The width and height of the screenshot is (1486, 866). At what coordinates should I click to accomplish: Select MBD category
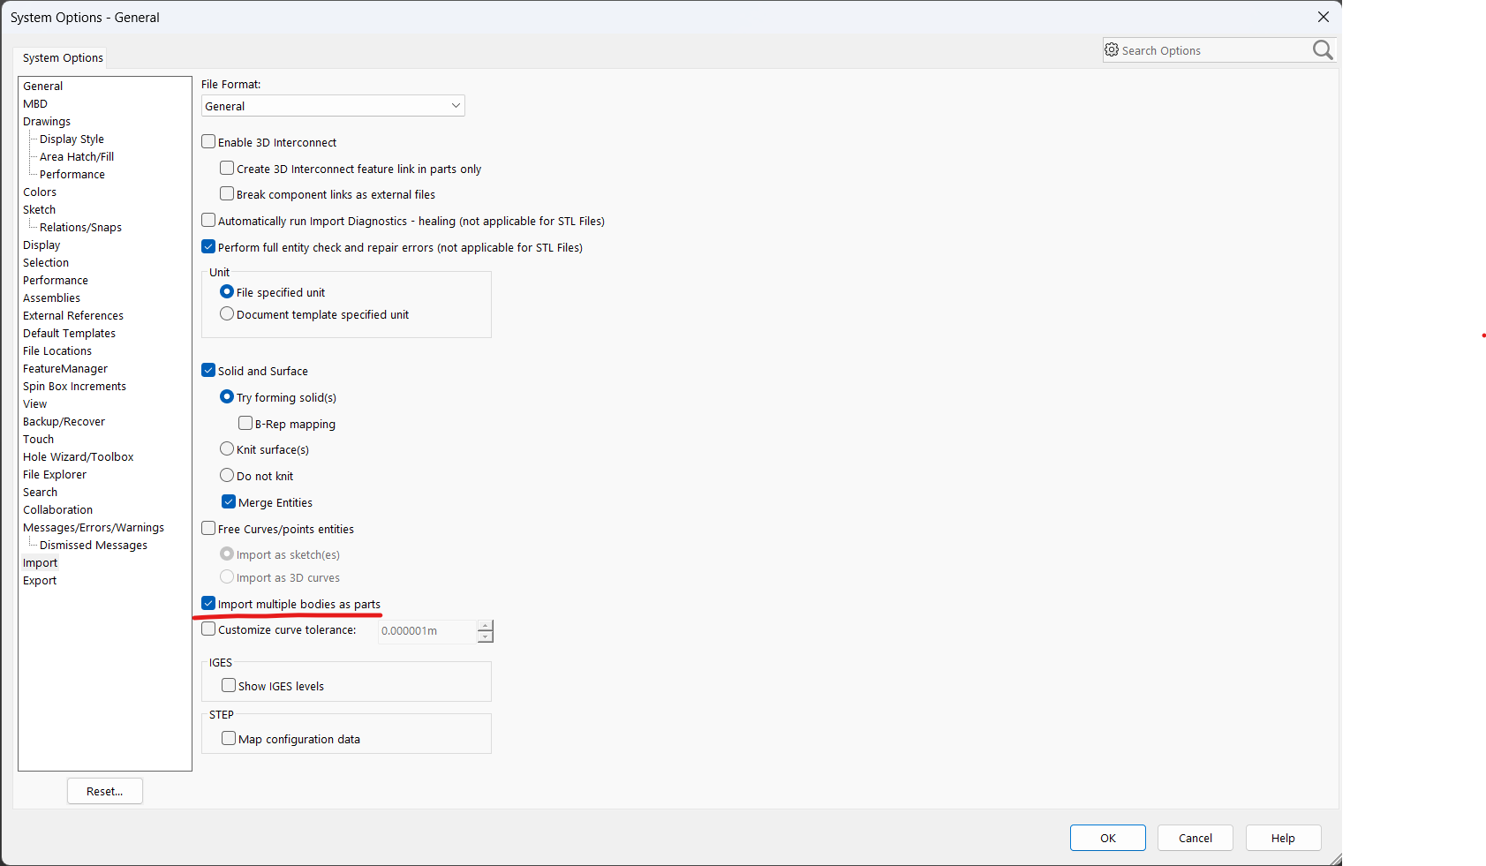tap(35, 104)
